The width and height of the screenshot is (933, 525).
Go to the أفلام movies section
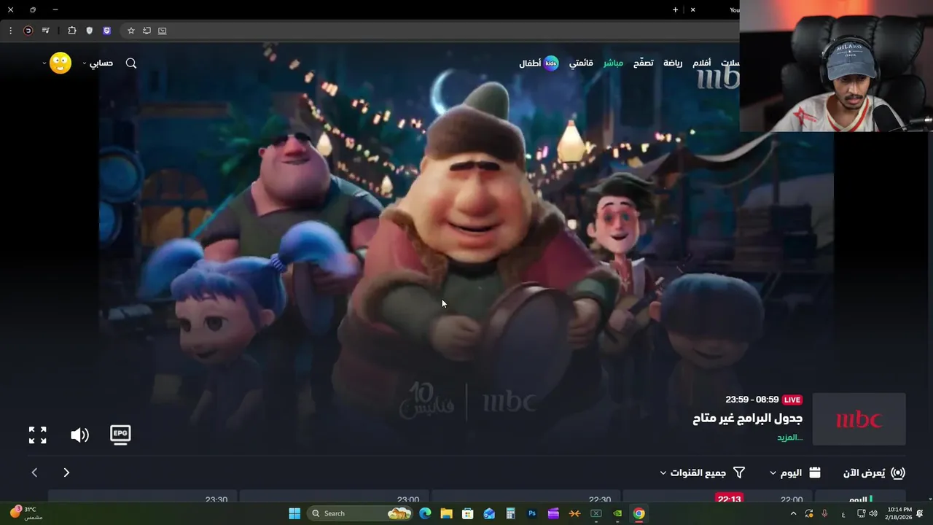point(702,63)
